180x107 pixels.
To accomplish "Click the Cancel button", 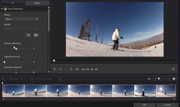I will 167,105.
